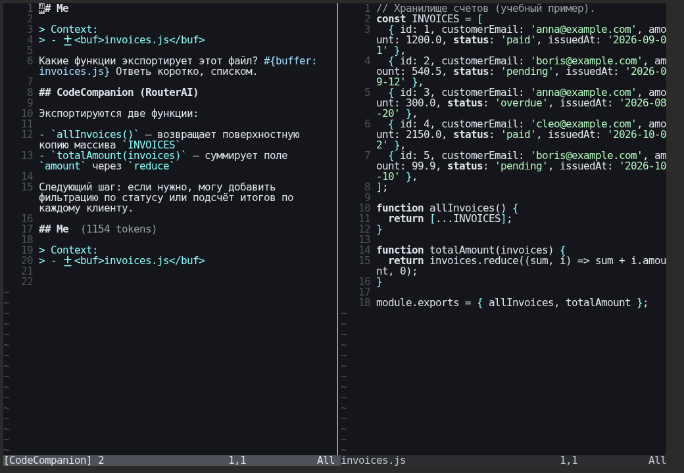Click the amount value '99.9'
This screenshot has height=473, width=684.
pyautogui.click(x=423, y=166)
